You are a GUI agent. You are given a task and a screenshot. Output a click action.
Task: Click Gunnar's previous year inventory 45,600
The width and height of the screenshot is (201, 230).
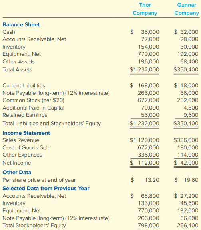189,203
